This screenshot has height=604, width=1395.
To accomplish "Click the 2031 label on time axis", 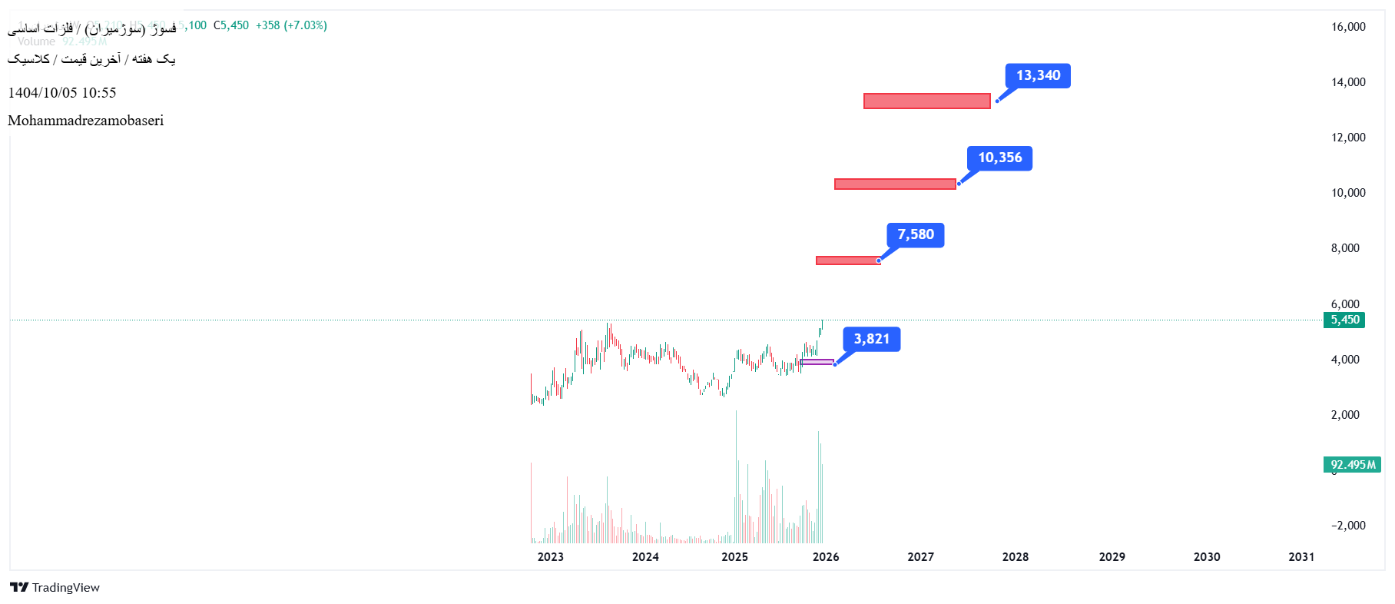I will tap(1301, 557).
